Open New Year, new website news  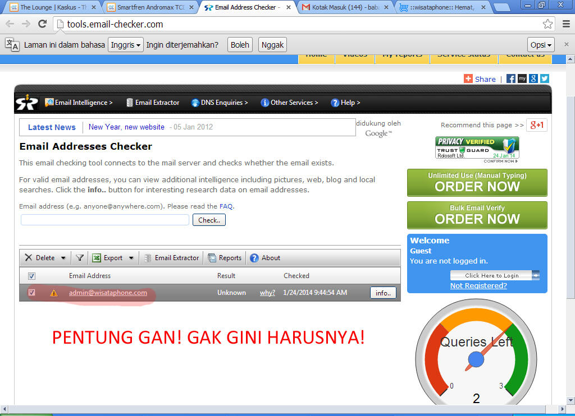pyautogui.click(x=126, y=127)
